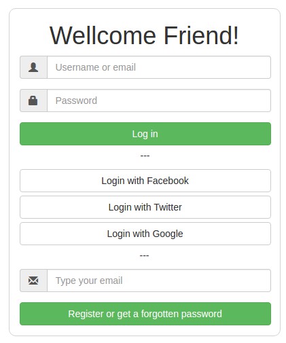Click the user silhouette icon
The height and width of the screenshot is (343, 286).
pyautogui.click(x=33, y=67)
